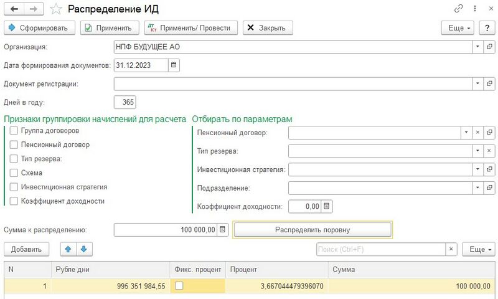Open calendar picker for document date
Image resolution: width=498 pixels, height=299 pixels.
pyautogui.click(x=174, y=65)
